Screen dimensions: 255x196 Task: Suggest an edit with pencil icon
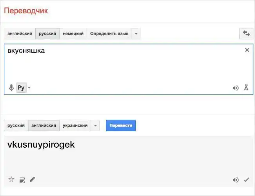(x=32, y=180)
